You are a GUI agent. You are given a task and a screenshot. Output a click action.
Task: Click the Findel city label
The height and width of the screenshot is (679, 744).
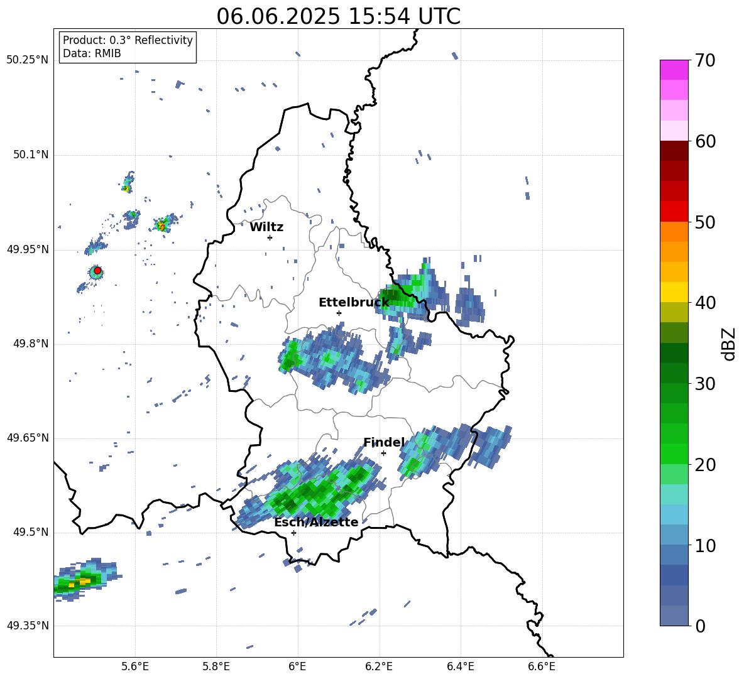[384, 442]
